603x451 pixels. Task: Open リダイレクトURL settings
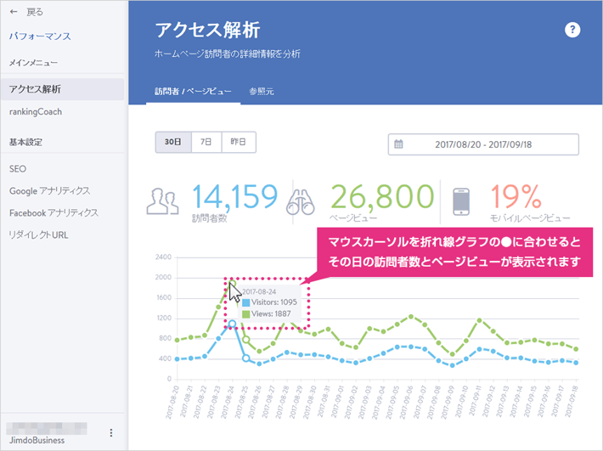pyautogui.click(x=38, y=234)
